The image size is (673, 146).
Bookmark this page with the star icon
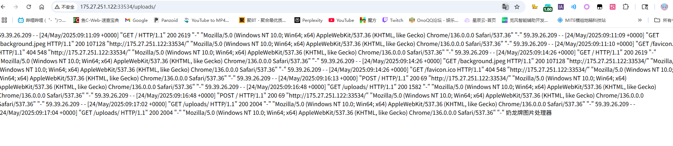coord(517,7)
